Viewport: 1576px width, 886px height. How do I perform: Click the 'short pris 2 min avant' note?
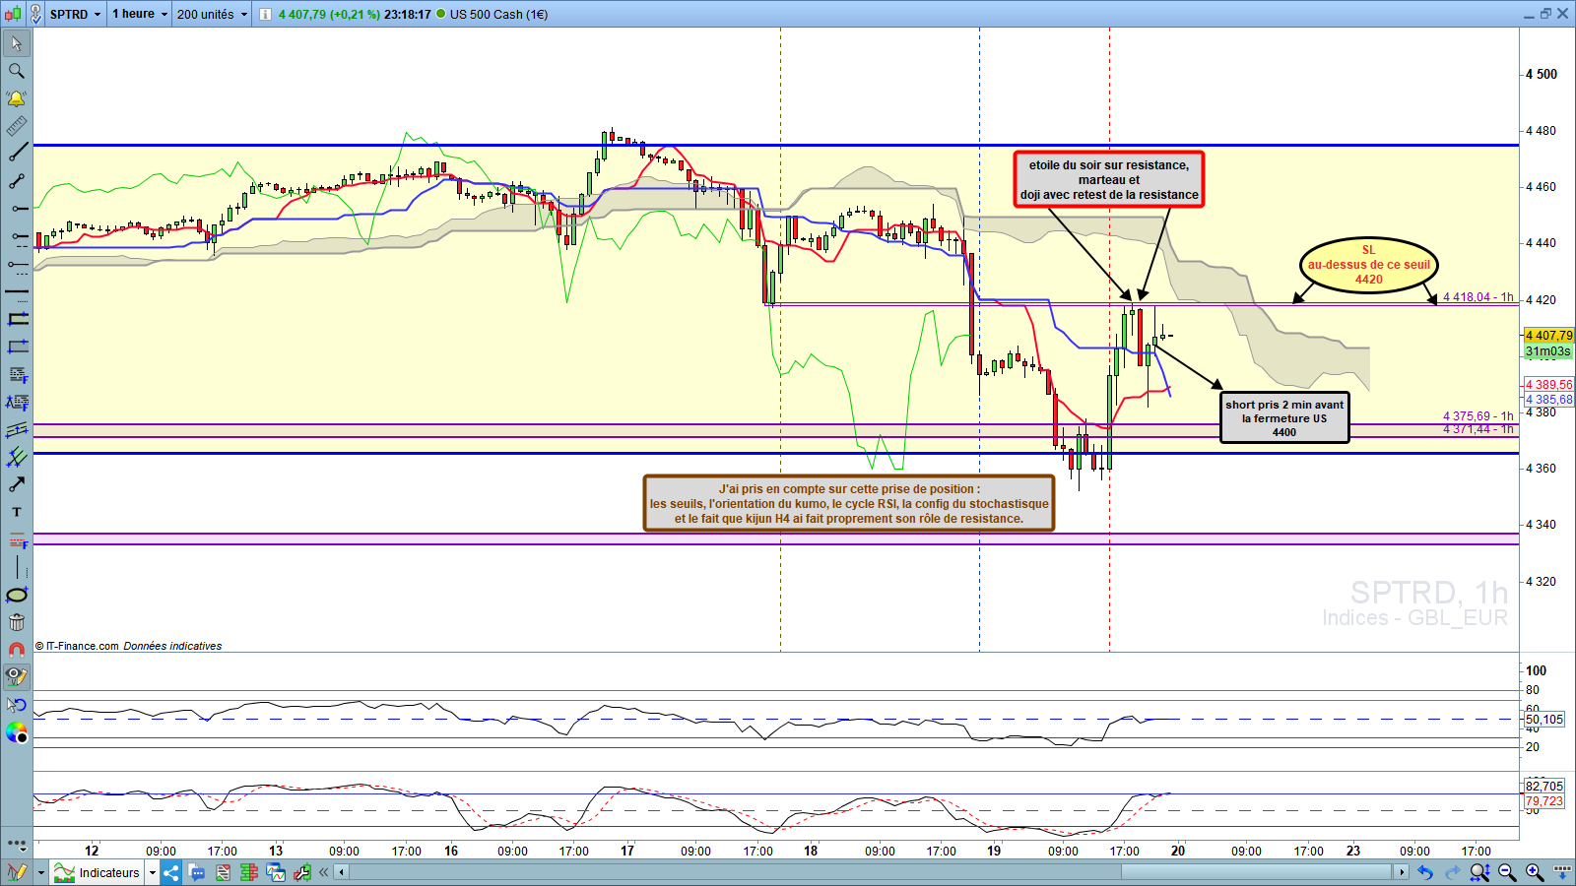click(x=1284, y=418)
